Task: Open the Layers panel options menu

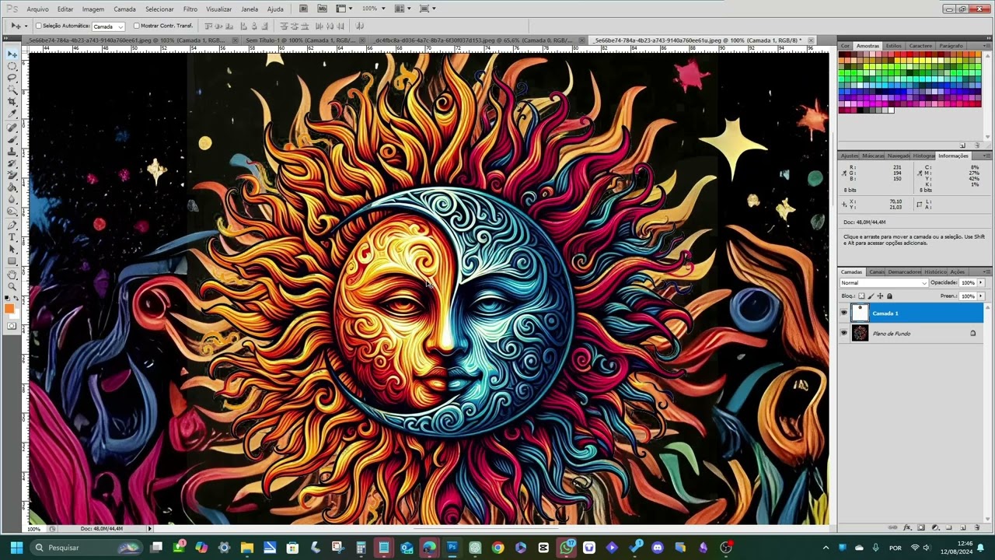Action: click(987, 271)
